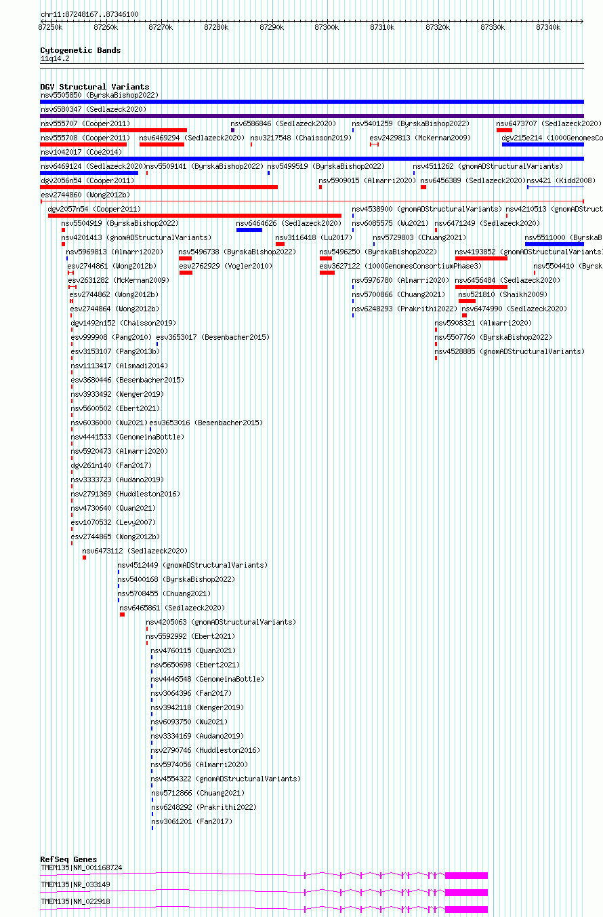The image size is (603, 917).
Task: Click the TMEM135|NM_001168724 gene track
Action: tap(264, 875)
